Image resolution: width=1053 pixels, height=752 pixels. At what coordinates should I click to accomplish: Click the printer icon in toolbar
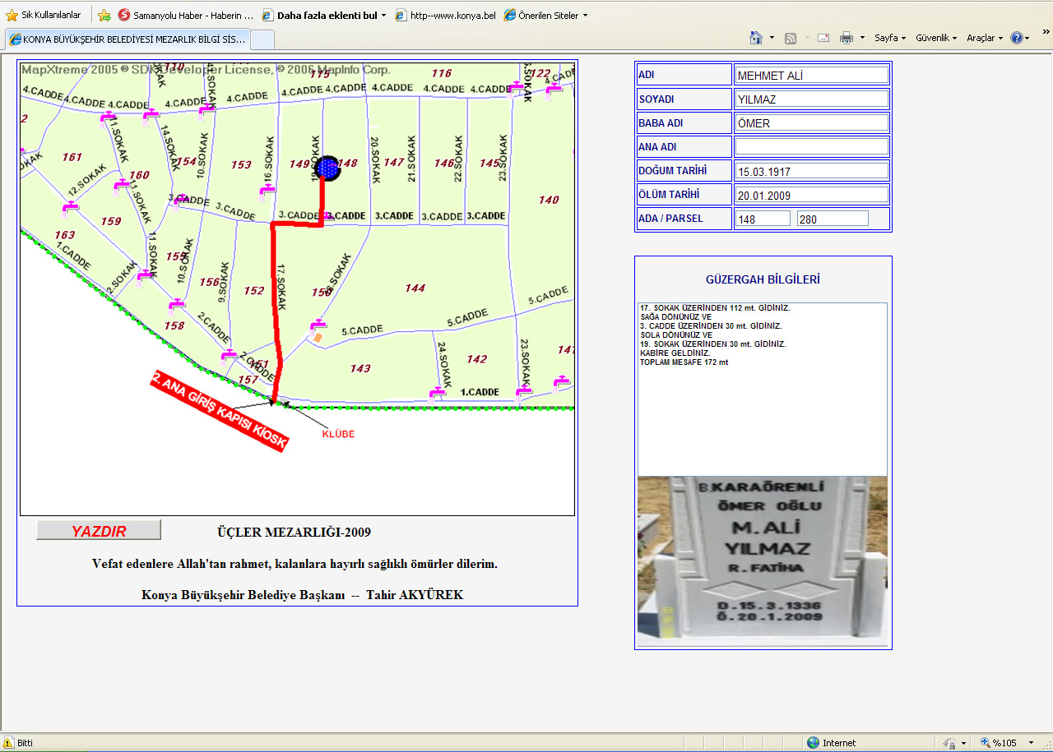point(846,38)
